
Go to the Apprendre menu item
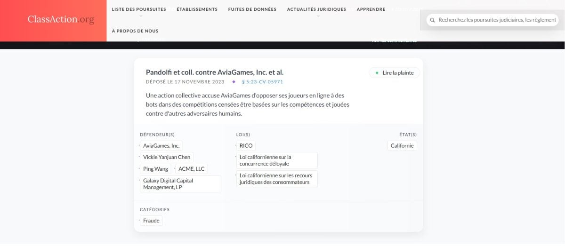pyautogui.click(x=371, y=9)
